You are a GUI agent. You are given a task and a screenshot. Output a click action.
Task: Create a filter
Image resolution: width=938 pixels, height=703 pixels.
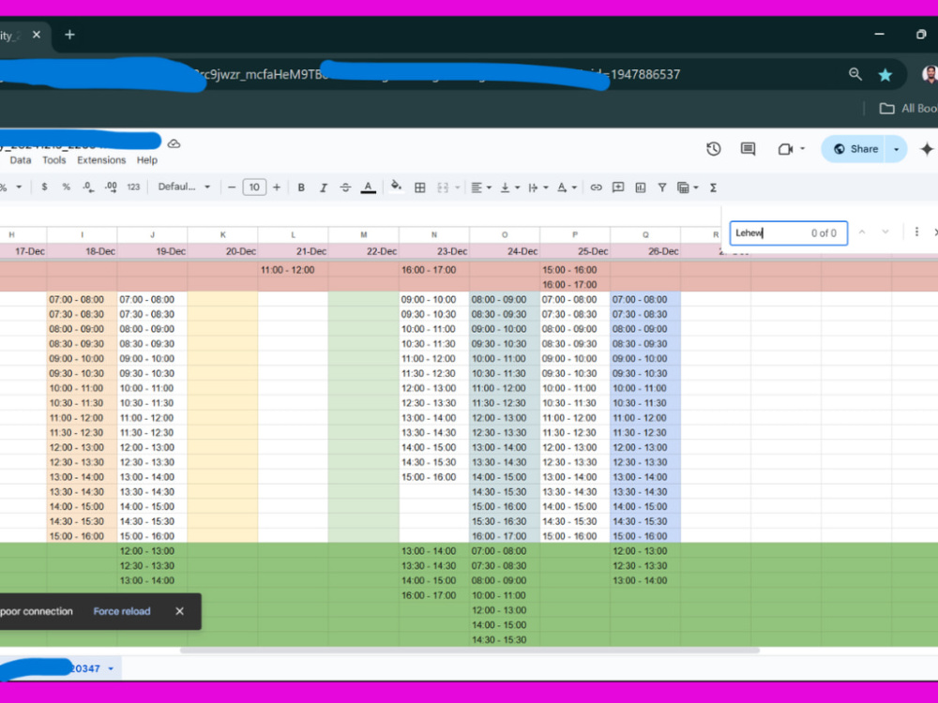click(662, 187)
